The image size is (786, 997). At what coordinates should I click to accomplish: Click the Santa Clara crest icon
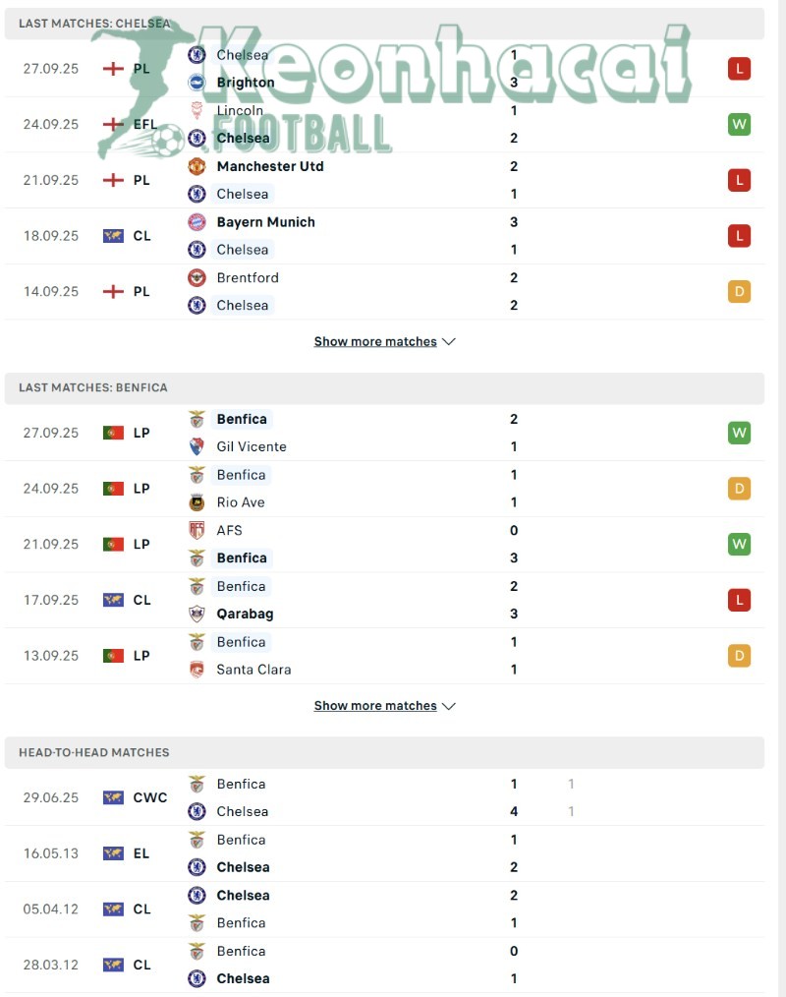pos(196,670)
